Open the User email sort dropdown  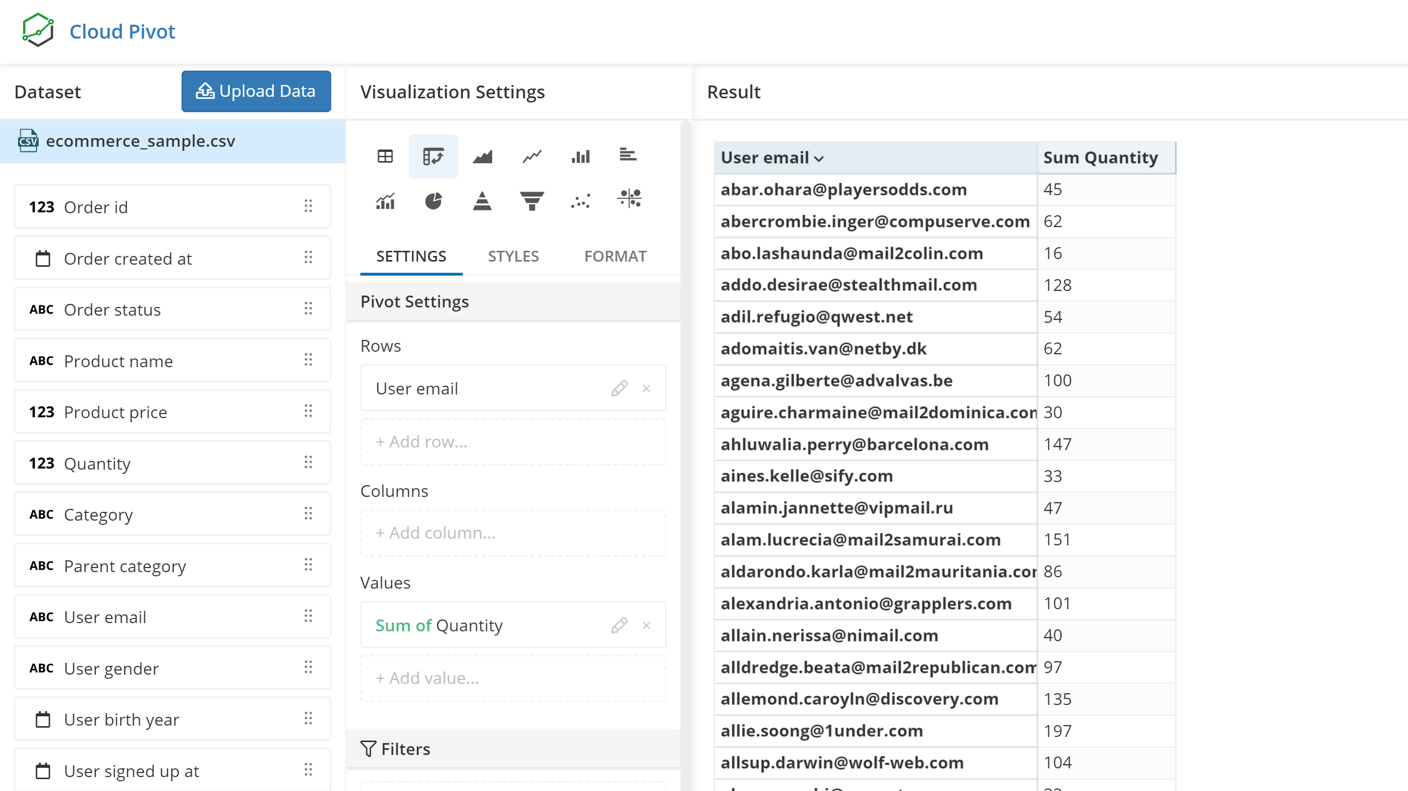[x=820, y=158]
